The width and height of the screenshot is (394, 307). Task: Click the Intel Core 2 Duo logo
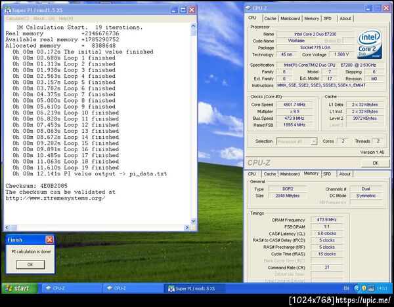[369, 44]
